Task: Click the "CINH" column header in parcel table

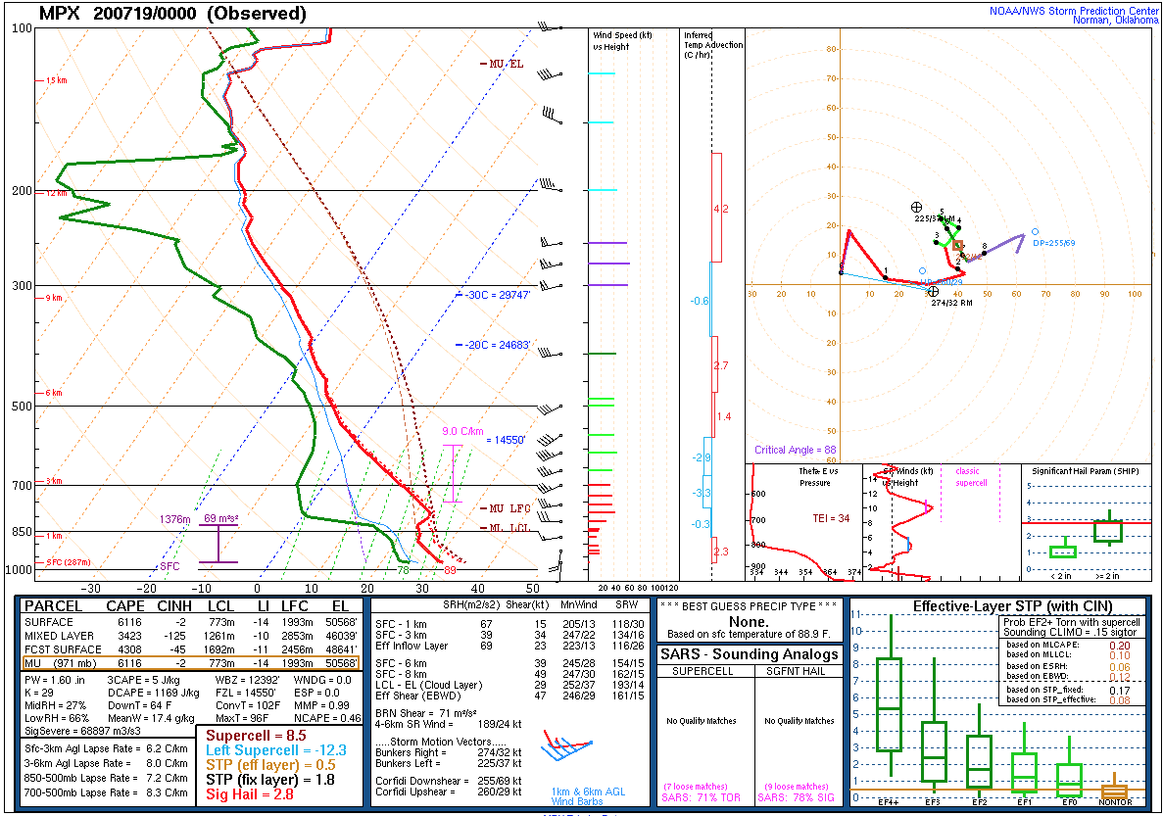Action: (174, 606)
